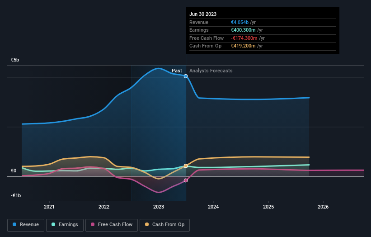Click the €400.300m earnings value in tooltip
371x237 pixels.
[243, 30]
